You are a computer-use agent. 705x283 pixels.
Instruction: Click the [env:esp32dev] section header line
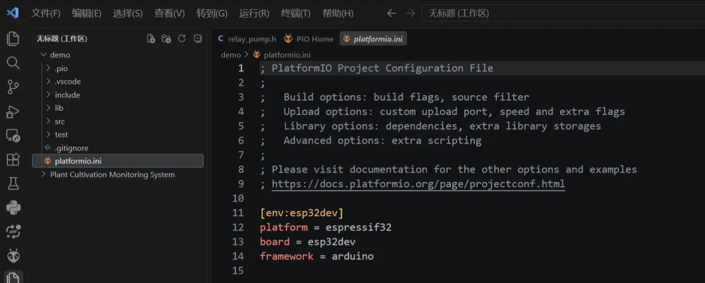point(302,213)
